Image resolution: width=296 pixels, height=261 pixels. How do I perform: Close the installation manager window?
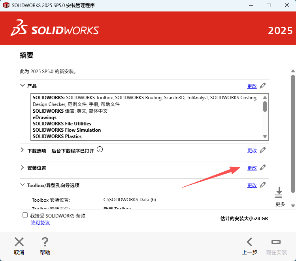[x=287, y=5]
